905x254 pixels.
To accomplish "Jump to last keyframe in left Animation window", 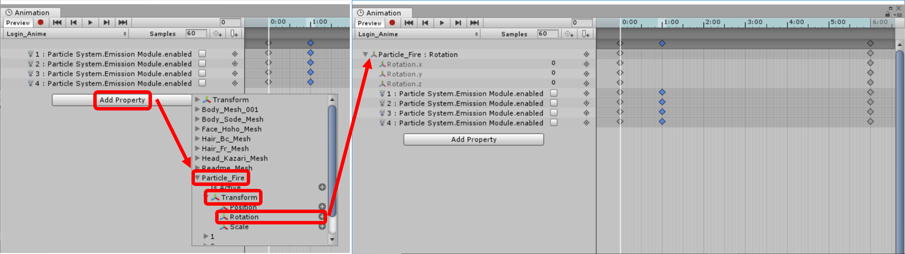I will pyautogui.click(x=123, y=22).
